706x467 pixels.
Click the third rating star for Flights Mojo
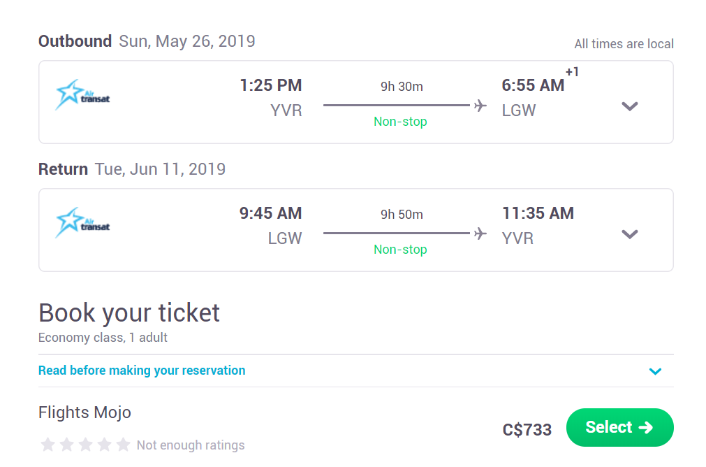click(x=86, y=445)
